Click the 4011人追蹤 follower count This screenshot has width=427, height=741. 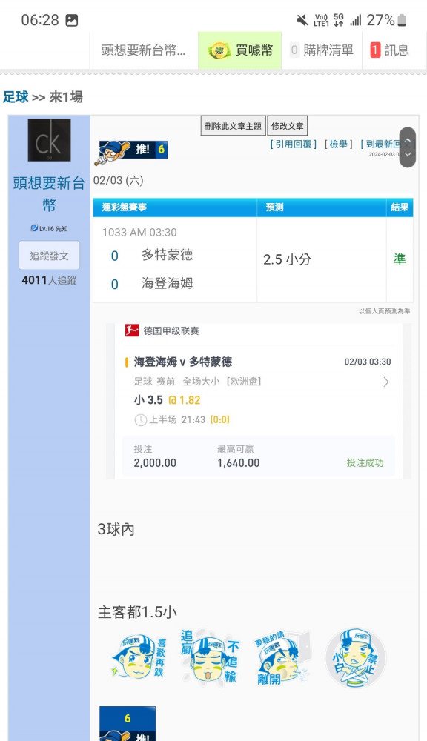point(49,280)
